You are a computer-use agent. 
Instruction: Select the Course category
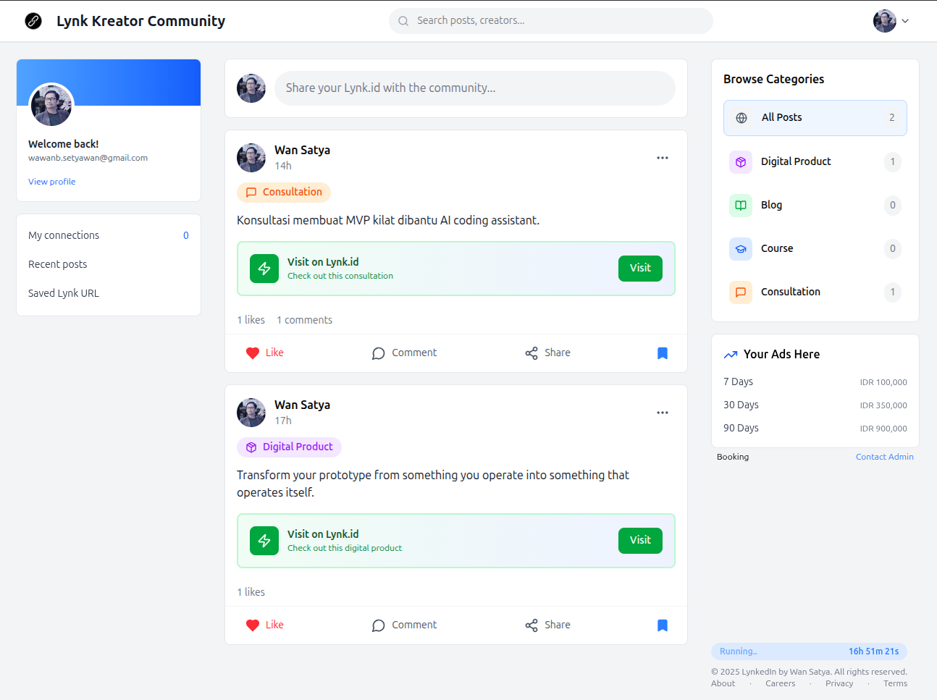pos(815,248)
